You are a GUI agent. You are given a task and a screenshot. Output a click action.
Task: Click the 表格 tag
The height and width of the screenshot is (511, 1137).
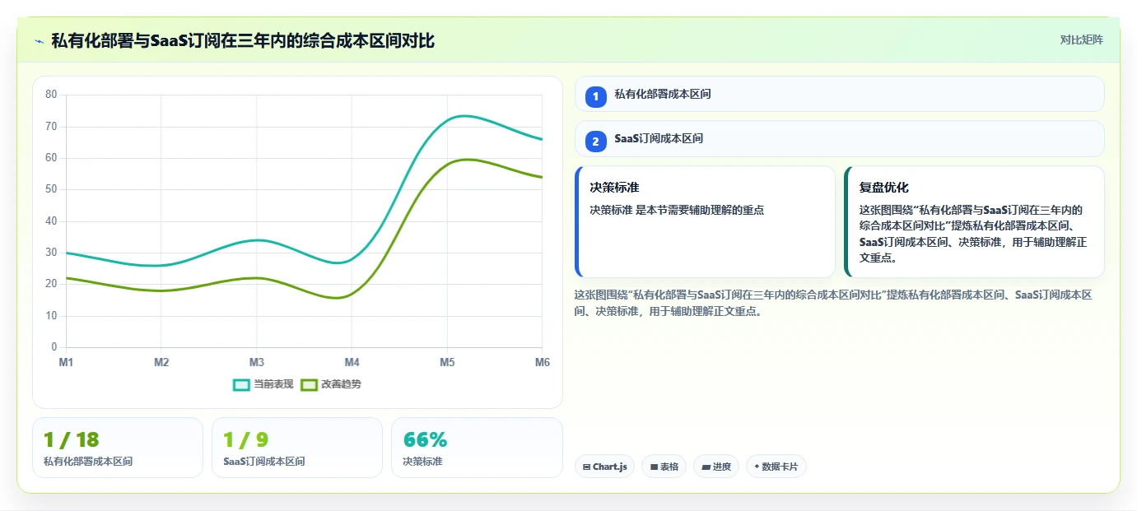(664, 467)
